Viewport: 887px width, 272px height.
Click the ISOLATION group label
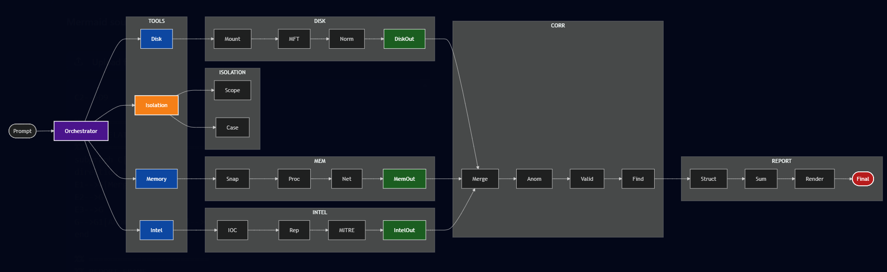pyautogui.click(x=232, y=72)
